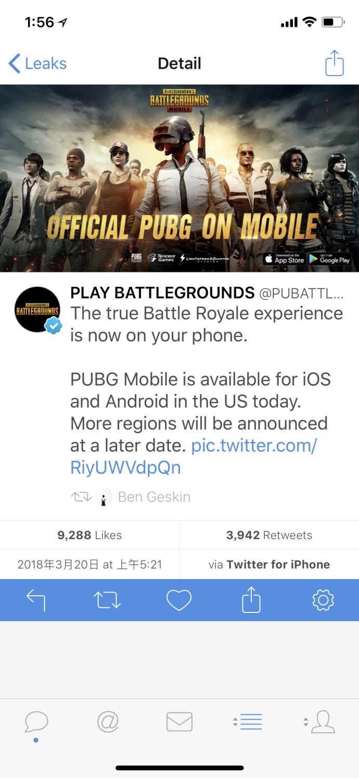Open the pic.twitter.com link
The image size is (359, 778).
[x=193, y=456]
